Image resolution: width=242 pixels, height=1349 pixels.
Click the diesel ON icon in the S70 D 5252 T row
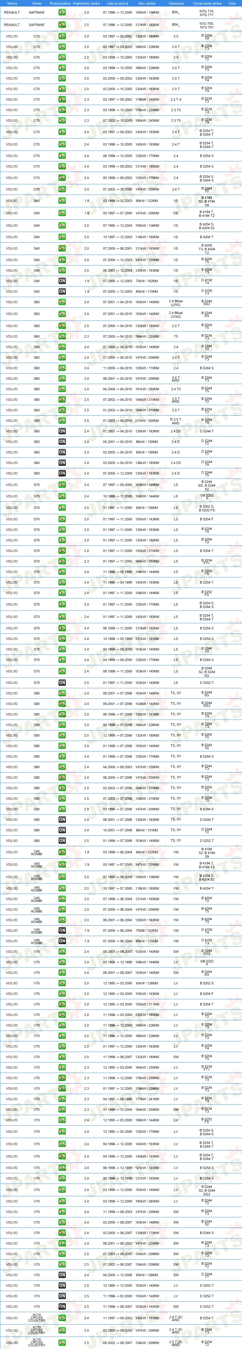pyautogui.click(x=62, y=682)
